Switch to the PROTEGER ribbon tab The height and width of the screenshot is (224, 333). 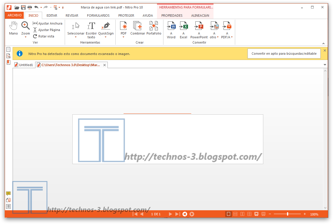pyautogui.click(x=126, y=15)
